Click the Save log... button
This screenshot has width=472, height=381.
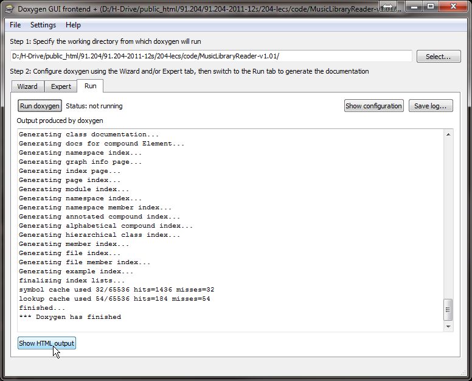click(x=431, y=106)
